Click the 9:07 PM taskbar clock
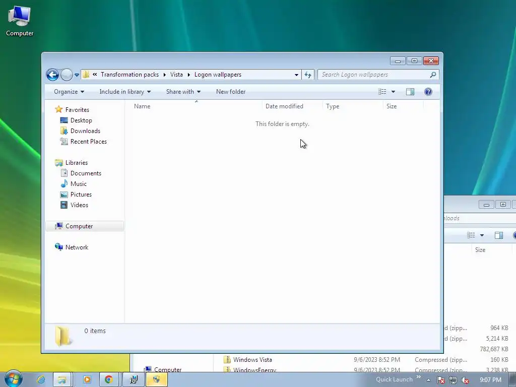 point(490,380)
